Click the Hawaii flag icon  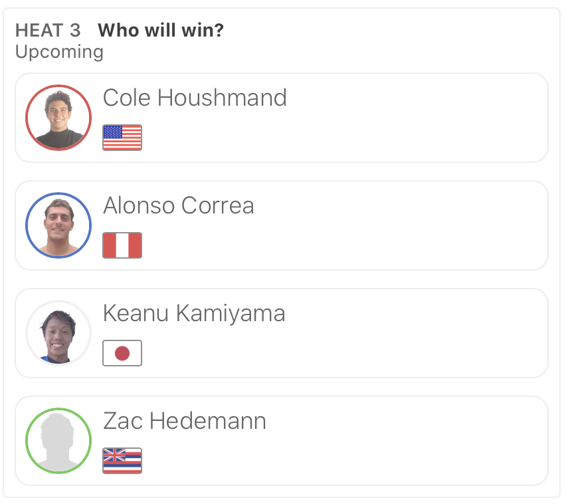point(122,461)
